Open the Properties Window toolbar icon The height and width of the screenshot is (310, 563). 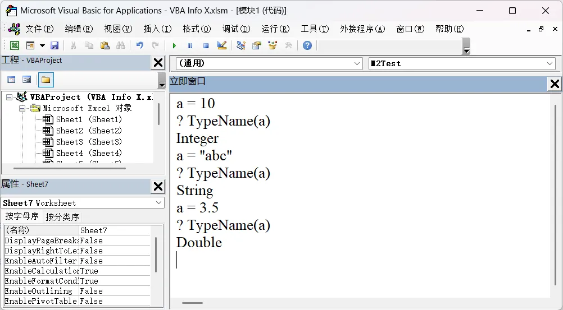coord(257,45)
